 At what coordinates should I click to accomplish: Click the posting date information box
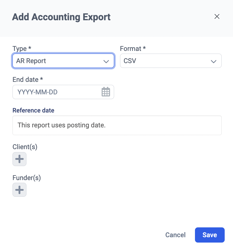coord(117,125)
